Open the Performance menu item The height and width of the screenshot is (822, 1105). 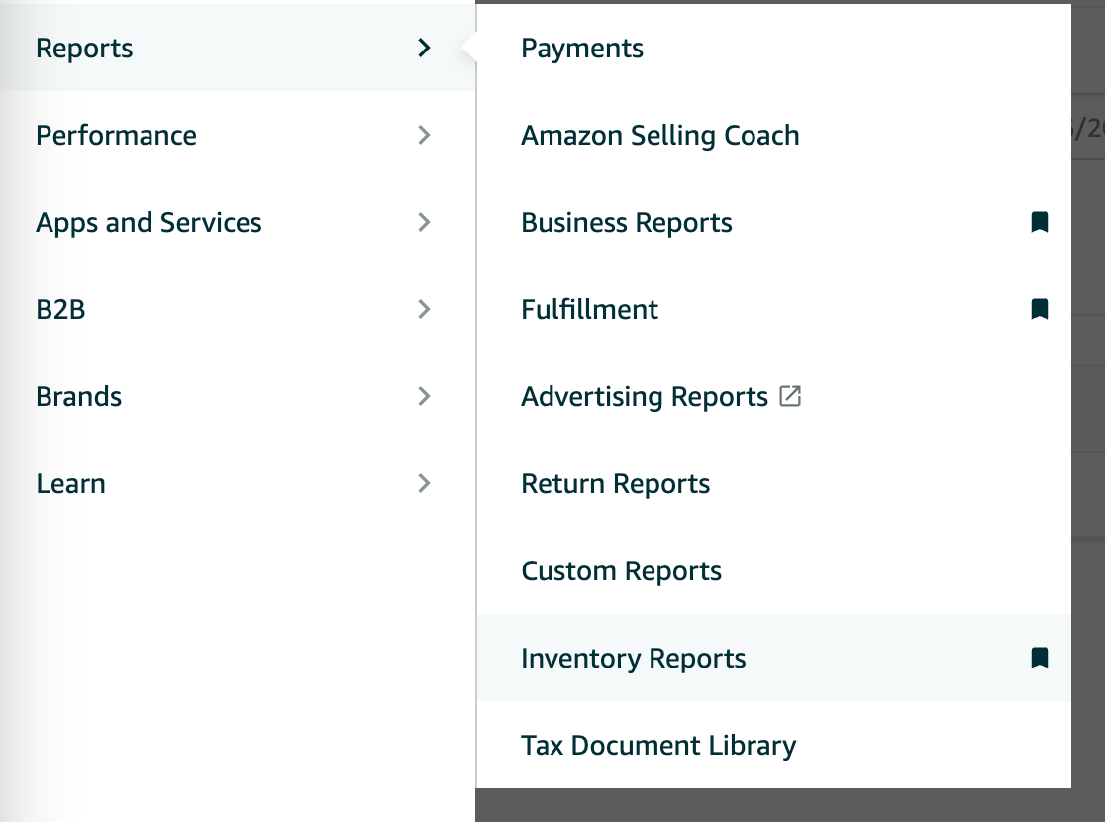pos(238,135)
